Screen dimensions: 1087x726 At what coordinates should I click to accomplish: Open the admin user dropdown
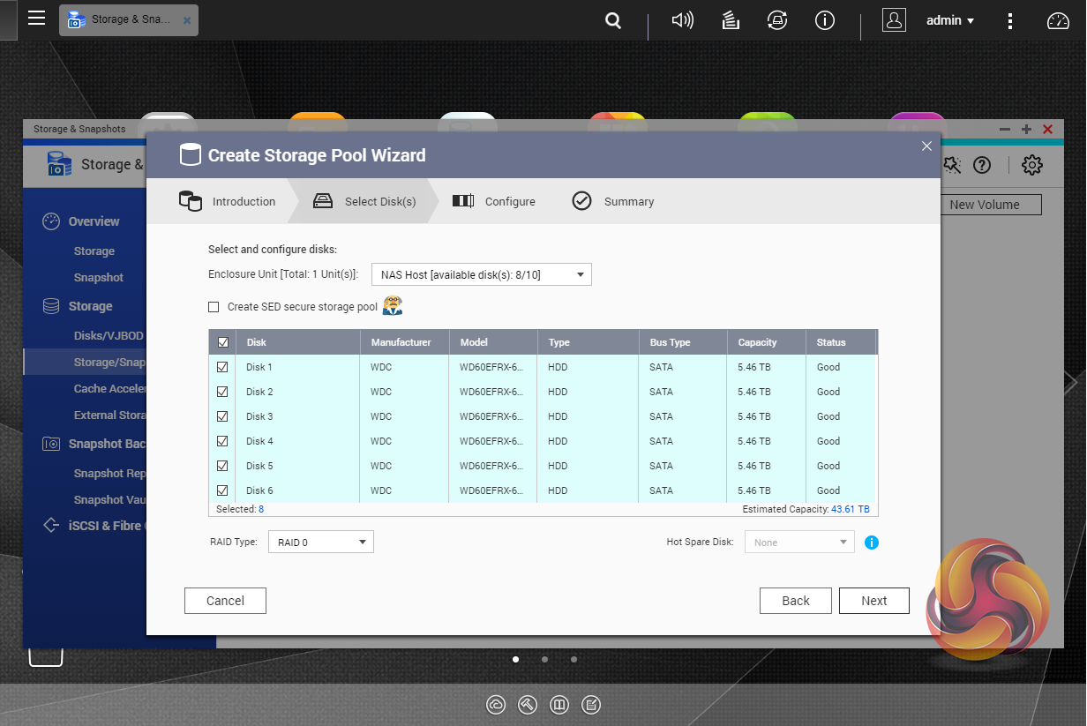click(x=950, y=20)
